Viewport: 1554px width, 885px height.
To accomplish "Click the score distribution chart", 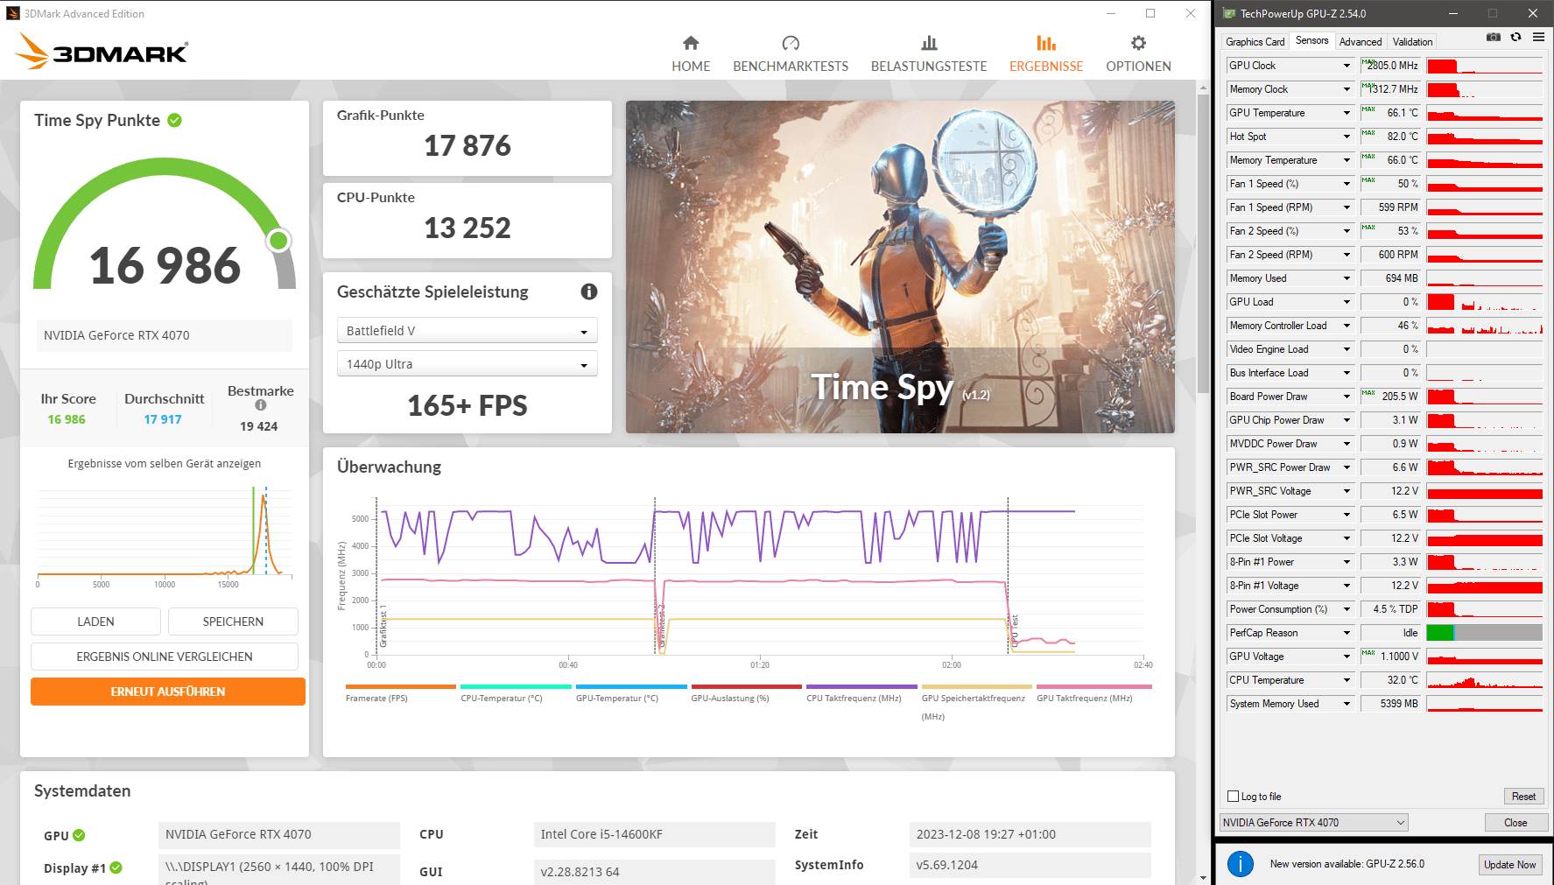I will [165, 536].
